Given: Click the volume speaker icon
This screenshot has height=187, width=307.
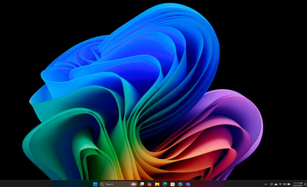Looking at the screenshot, I should [285, 184].
